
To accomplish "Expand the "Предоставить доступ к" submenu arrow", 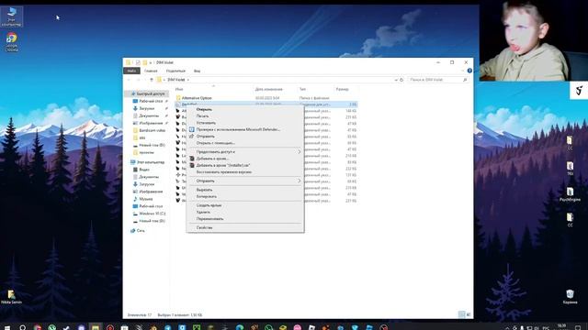I will pyautogui.click(x=300, y=152).
